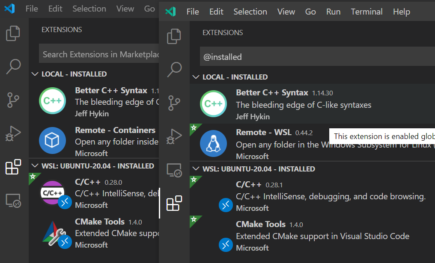Select the Search magnifier icon
Viewport: 435px width, 263px height.
[x=174, y=69]
